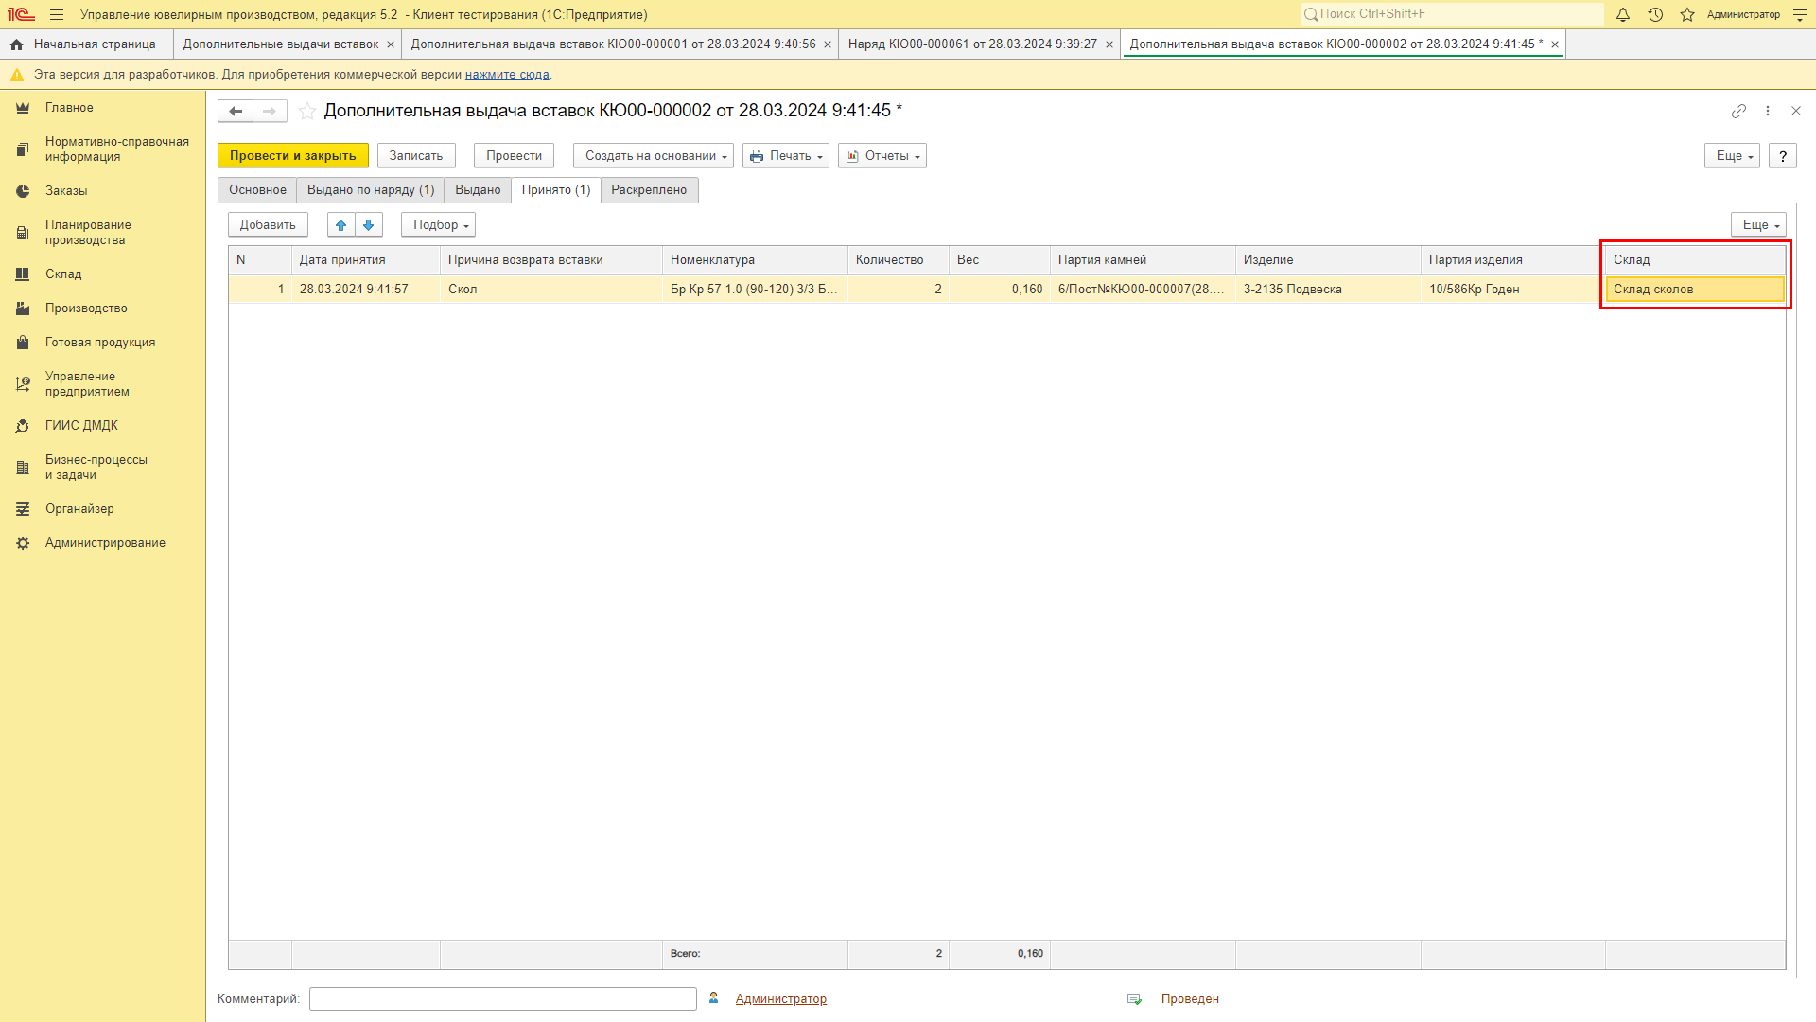Click the Провести button

point(514,156)
